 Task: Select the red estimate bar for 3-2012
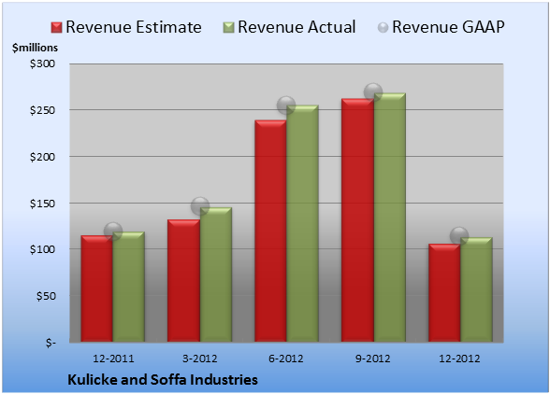(x=183, y=280)
